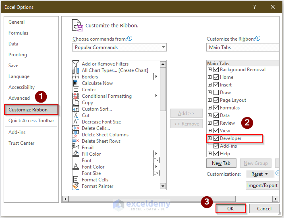Open the Reset dropdown button
This screenshot has height=218, width=284.
pyautogui.click(x=260, y=174)
